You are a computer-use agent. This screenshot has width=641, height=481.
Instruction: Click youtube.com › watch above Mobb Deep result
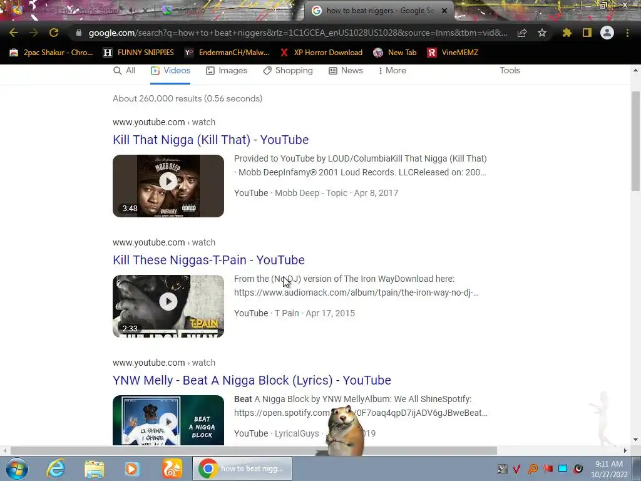tap(164, 122)
